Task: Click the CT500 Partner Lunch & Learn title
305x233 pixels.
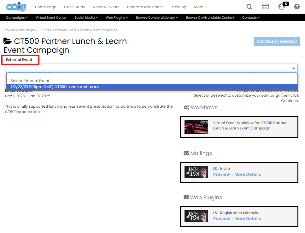Action: click(65, 45)
